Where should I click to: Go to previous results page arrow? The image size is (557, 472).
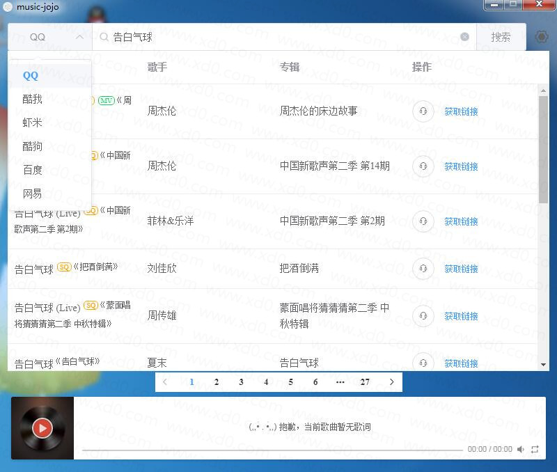pyautogui.click(x=165, y=381)
